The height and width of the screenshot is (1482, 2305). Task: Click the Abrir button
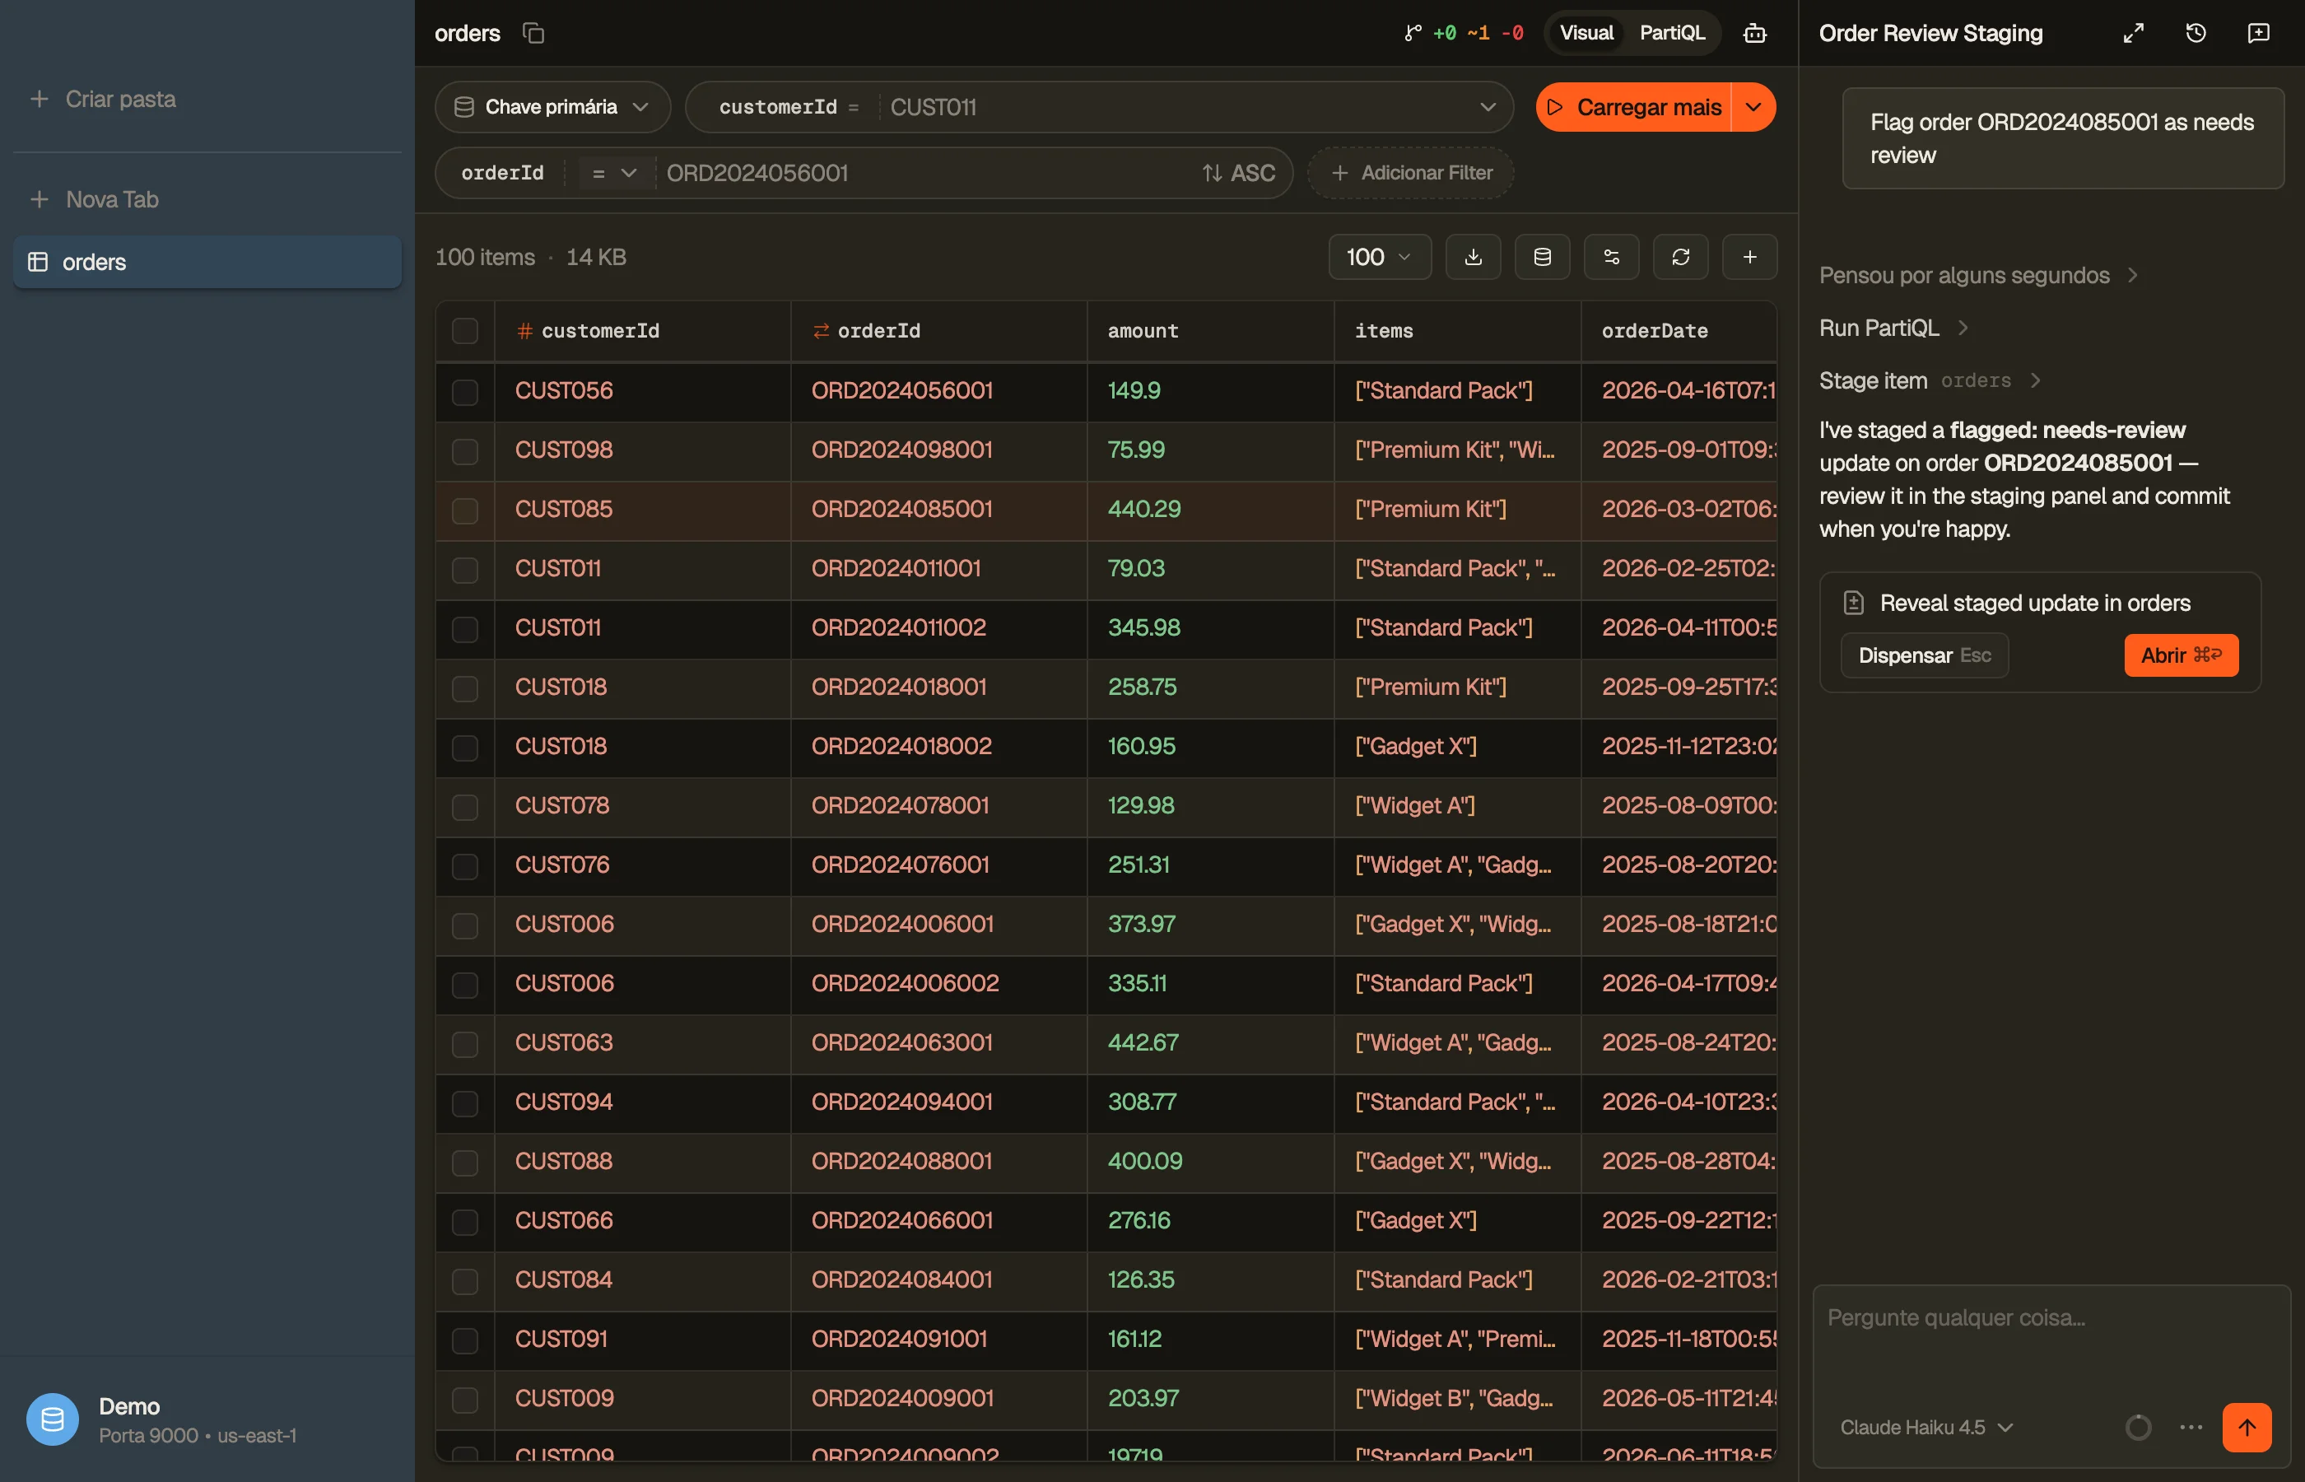click(2181, 655)
